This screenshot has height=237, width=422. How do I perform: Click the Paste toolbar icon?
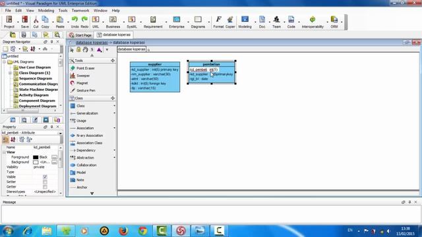(x=60, y=22)
